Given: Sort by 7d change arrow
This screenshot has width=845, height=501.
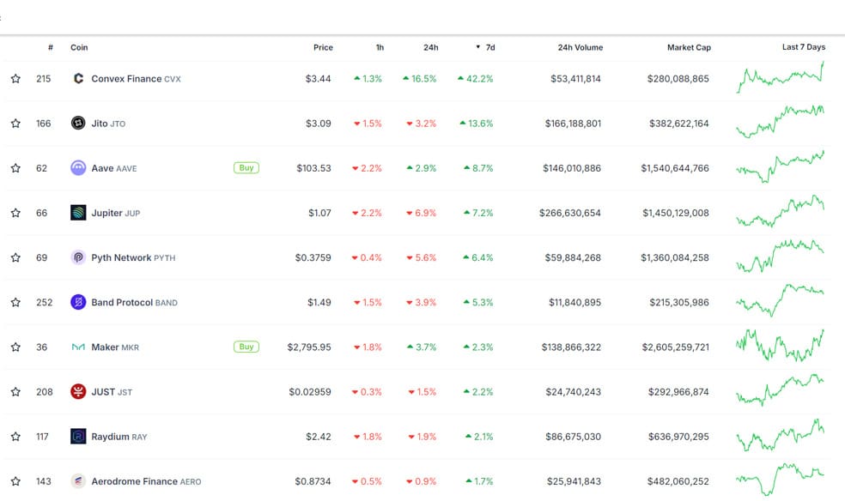Looking at the screenshot, I should click(x=478, y=47).
